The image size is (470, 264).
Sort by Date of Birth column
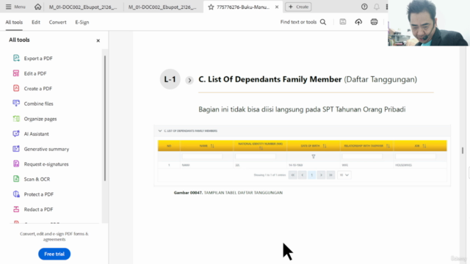click(x=325, y=146)
